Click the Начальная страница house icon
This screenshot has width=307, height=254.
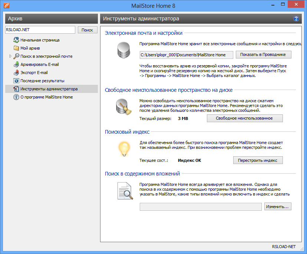[x=16, y=40]
